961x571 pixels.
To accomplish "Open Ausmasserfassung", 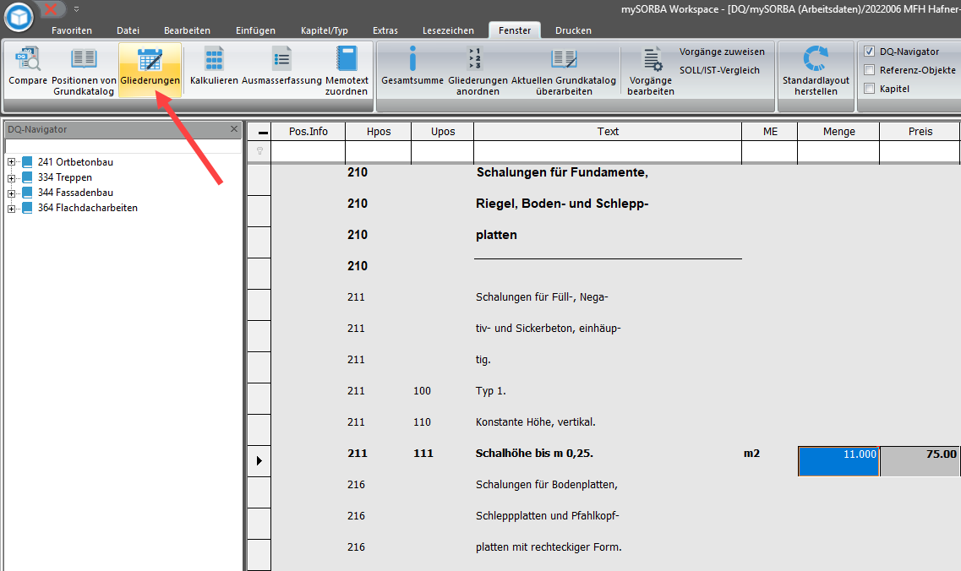I will [281, 66].
